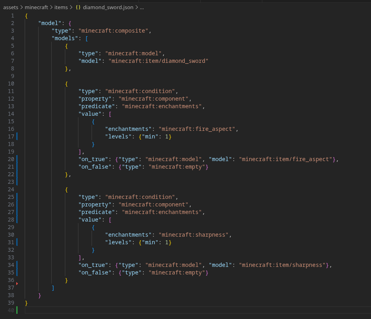Click the "minecraft:composite" string value

115,31
